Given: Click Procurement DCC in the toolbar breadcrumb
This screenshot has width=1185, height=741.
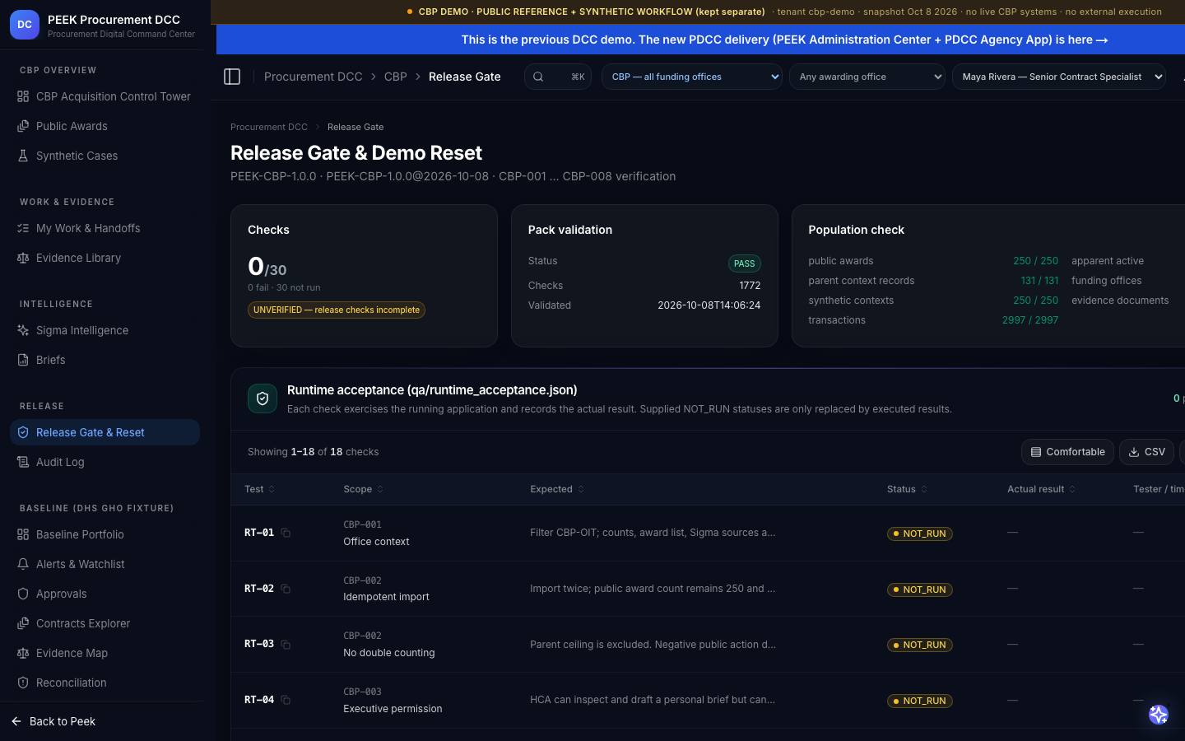Looking at the screenshot, I should pyautogui.click(x=313, y=77).
